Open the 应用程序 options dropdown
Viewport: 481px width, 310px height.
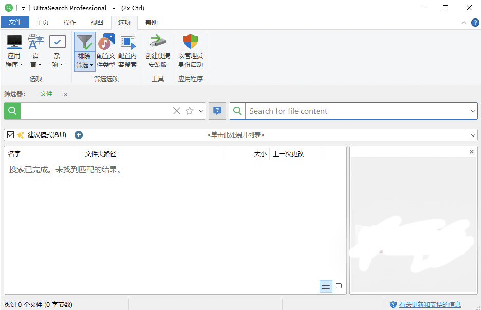[x=14, y=51]
